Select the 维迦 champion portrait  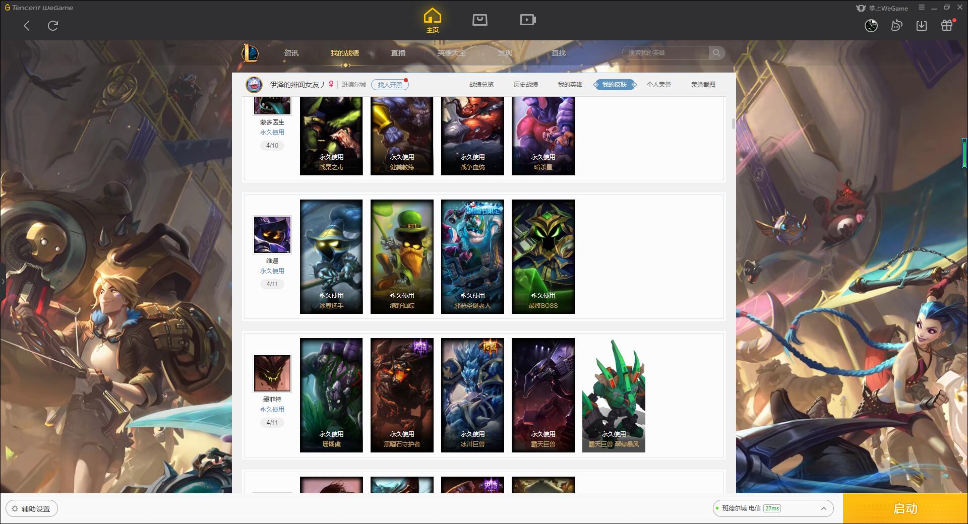click(272, 235)
